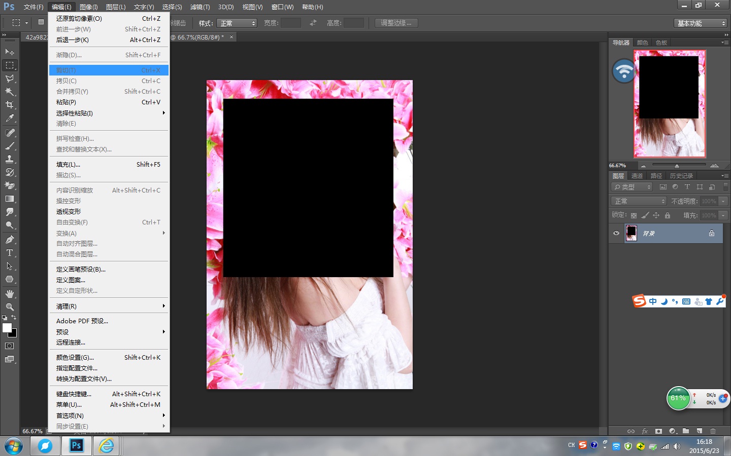Activate the Horizontal Type tool
Screen dimensions: 731x456
click(x=10, y=253)
